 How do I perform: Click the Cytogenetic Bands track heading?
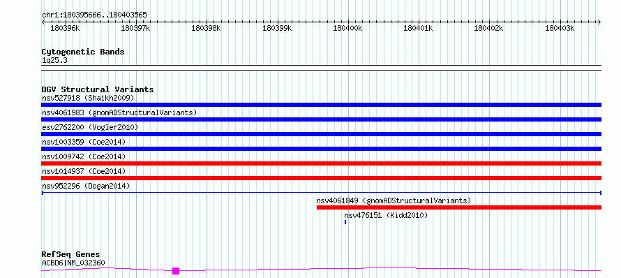coord(83,52)
